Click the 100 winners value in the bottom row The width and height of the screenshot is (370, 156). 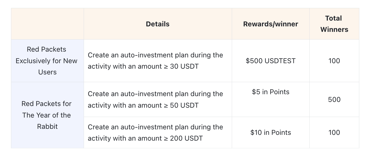pyautogui.click(x=334, y=133)
